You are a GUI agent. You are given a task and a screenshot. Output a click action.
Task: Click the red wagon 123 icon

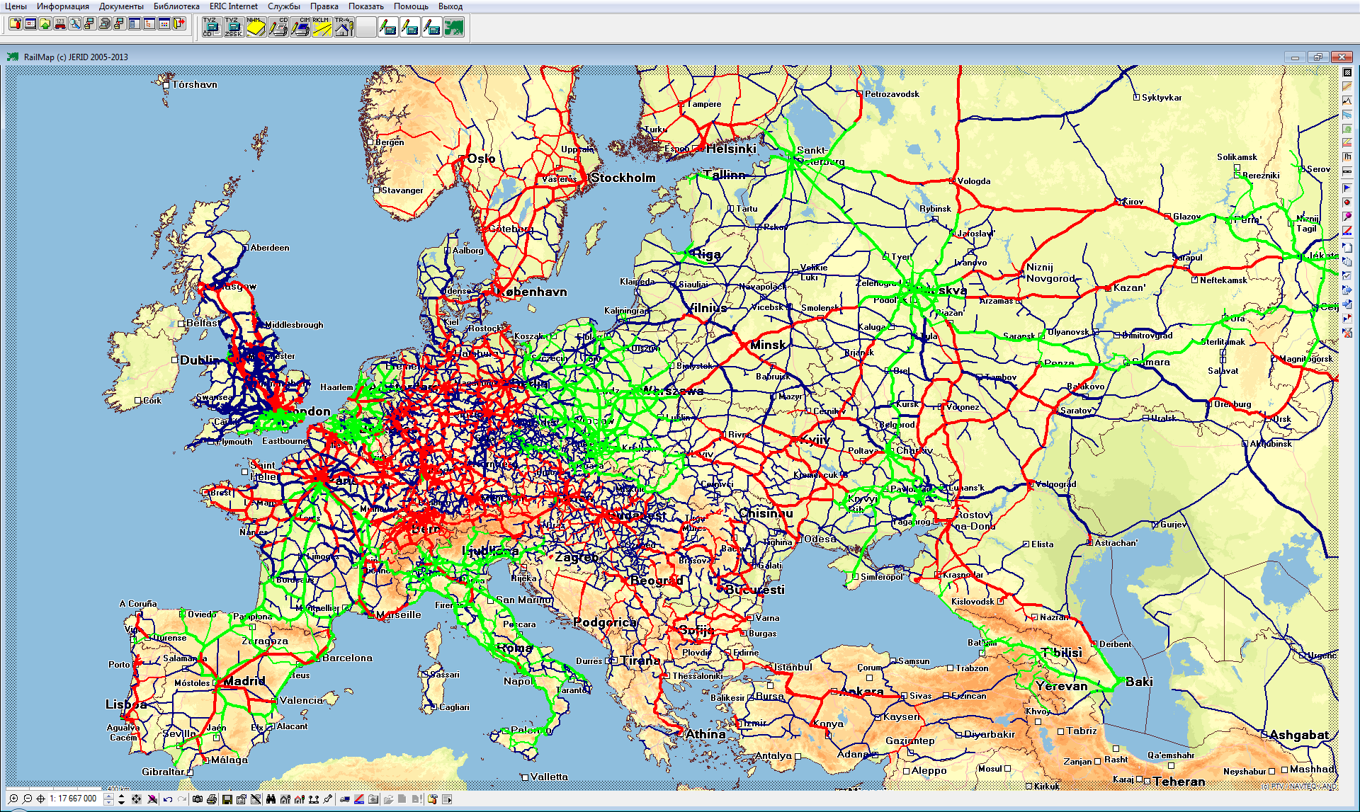tap(60, 23)
